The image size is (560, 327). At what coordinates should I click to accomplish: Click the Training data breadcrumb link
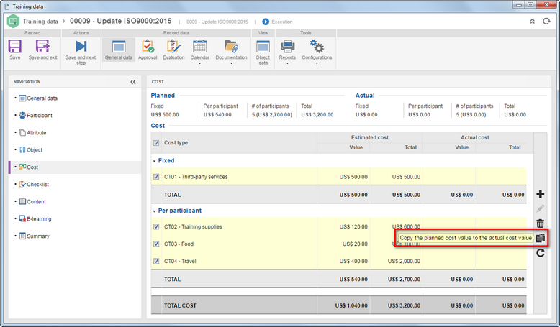40,22
